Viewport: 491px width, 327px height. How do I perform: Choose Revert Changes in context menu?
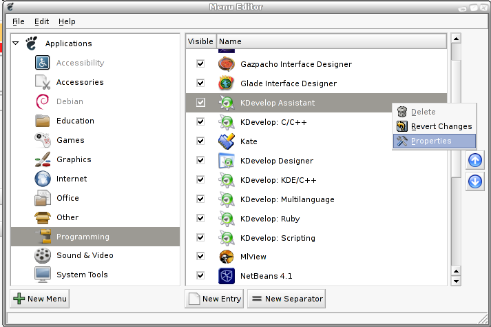pyautogui.click(x=435, y=126)
